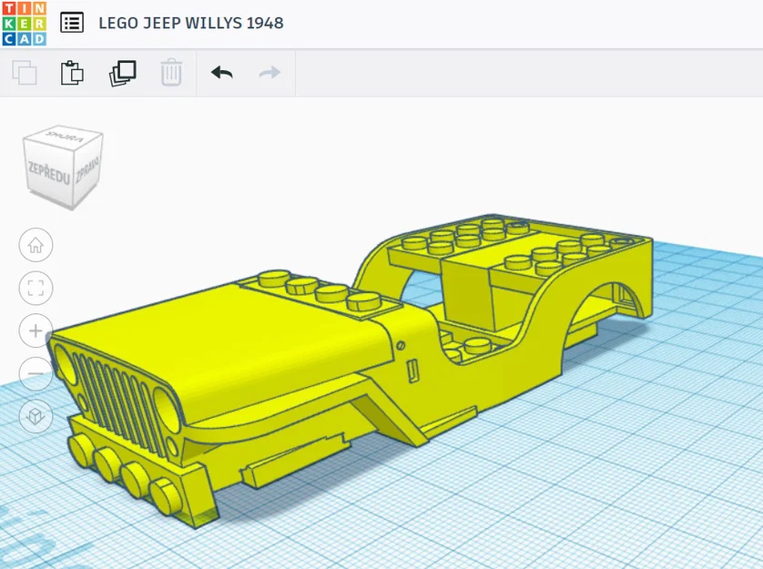763x569 pixels.
Task: Switch between perspective and orthographic view
Action: coord(34,416)
